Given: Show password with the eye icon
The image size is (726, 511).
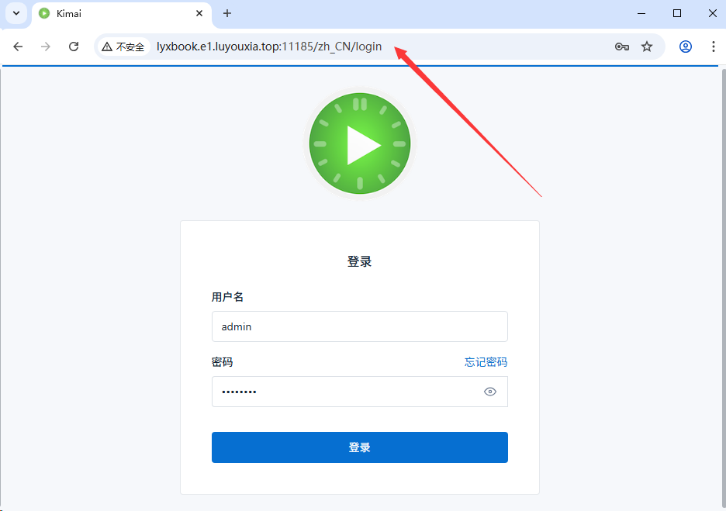Looking at the screenshot, I should pos(490,392).
